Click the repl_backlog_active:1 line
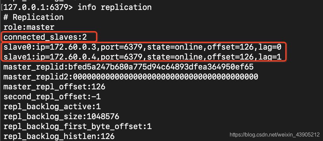The image size is (323, 141). [52, 107]
